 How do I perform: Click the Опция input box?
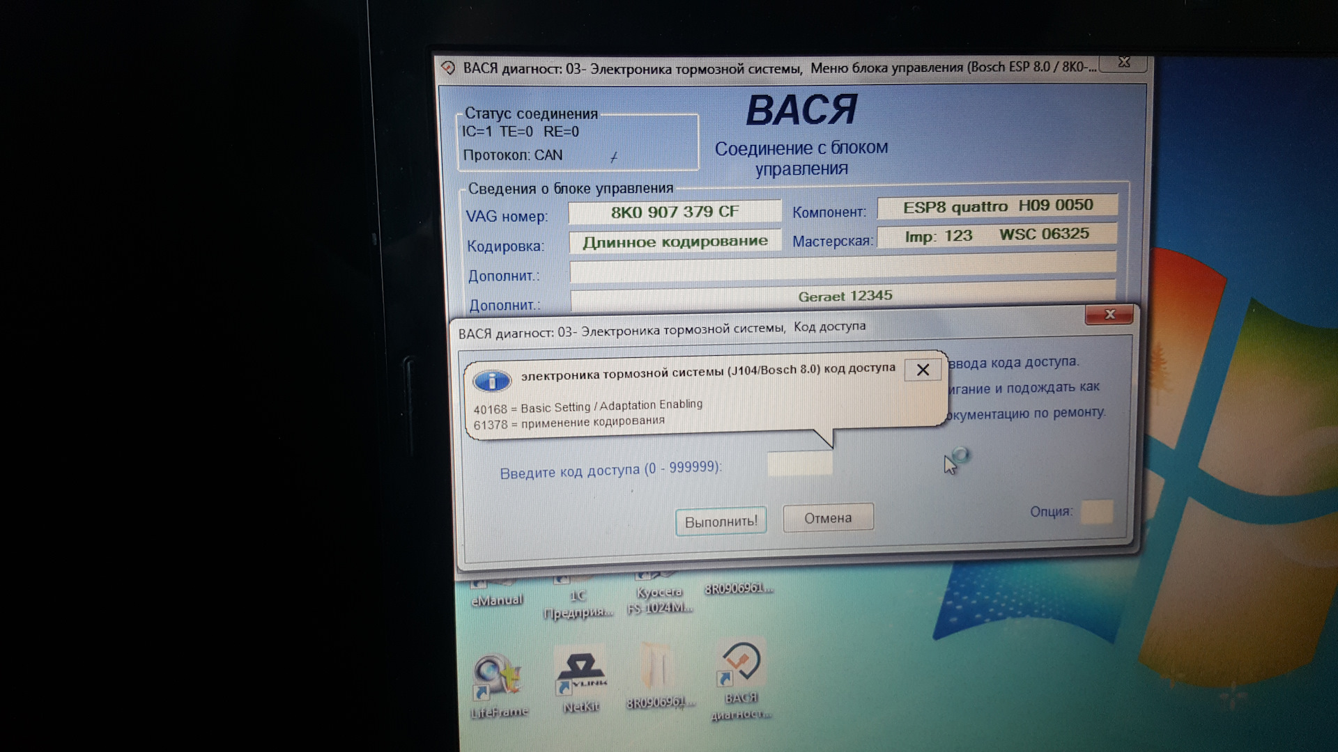point(1096,512)
